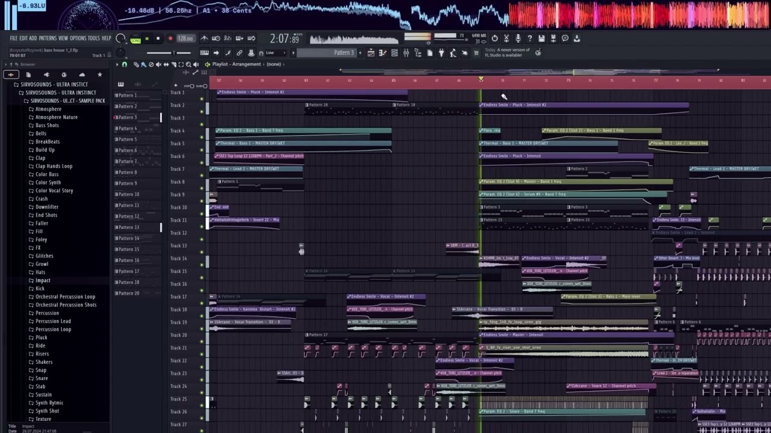771x433 pixels.
Task: Click the playlist horizontal scrollbar at top
Action: (530, 70)
